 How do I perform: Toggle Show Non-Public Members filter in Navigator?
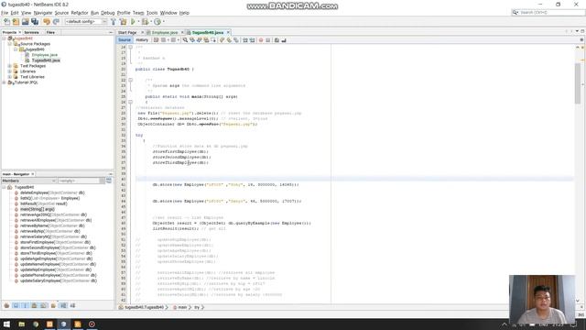35,305
